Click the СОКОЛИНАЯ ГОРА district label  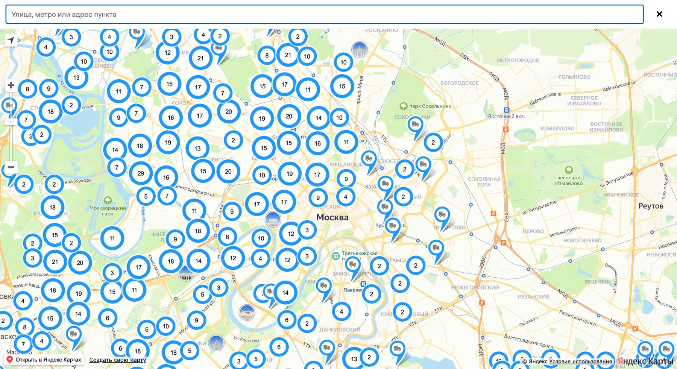pos(484,182)
